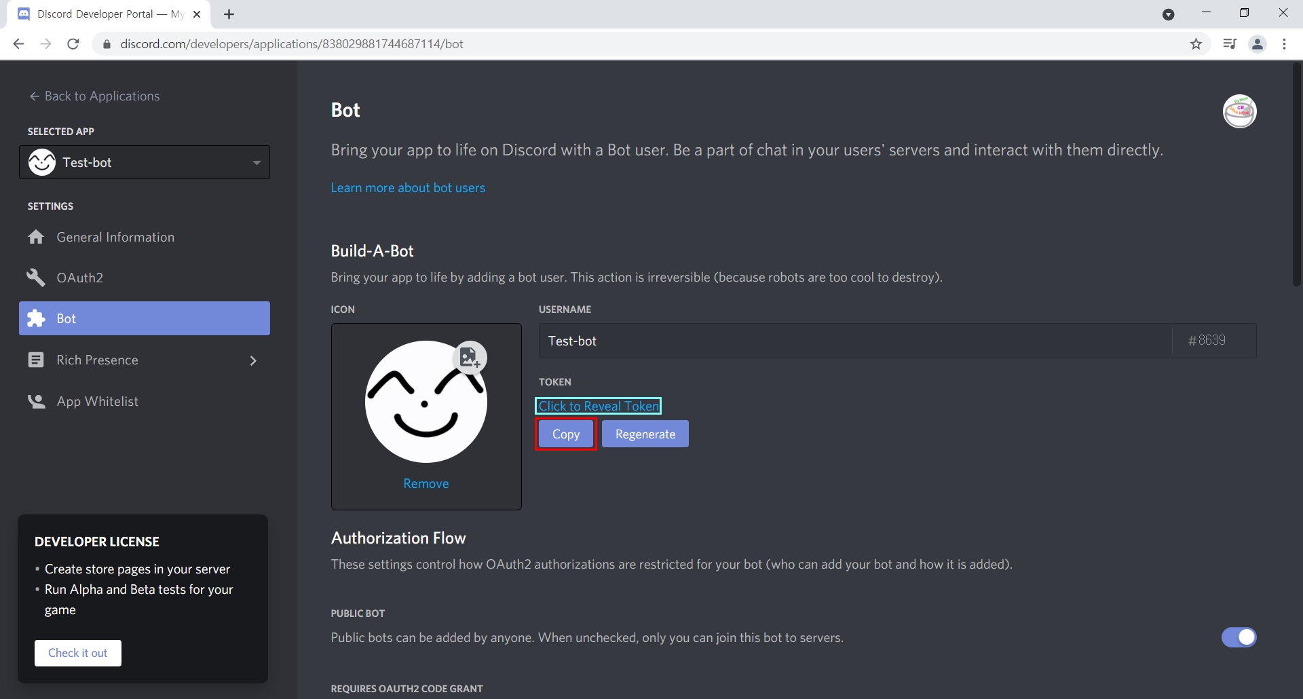Click the Rich Presence document icon

pyautogui.click(x=36, y=360)
